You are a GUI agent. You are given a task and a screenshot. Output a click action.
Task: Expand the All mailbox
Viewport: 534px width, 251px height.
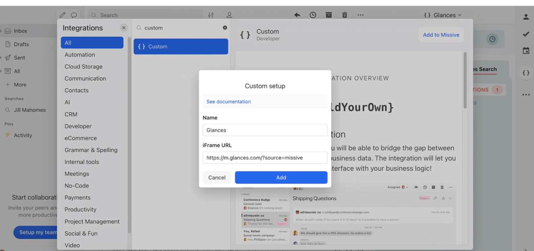pyautogui.click(x=1, y=71)
